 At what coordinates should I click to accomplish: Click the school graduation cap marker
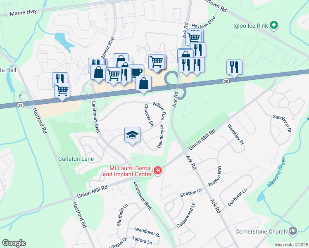coord(133,136)
